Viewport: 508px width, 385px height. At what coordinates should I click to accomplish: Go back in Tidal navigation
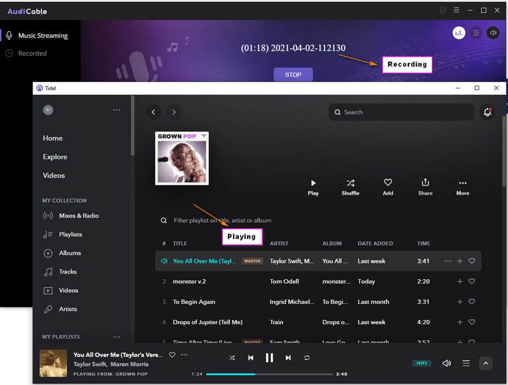[153, 112]
